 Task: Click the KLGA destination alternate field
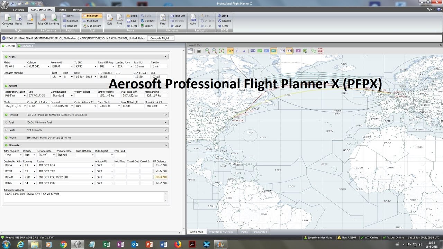click(13, 165)
